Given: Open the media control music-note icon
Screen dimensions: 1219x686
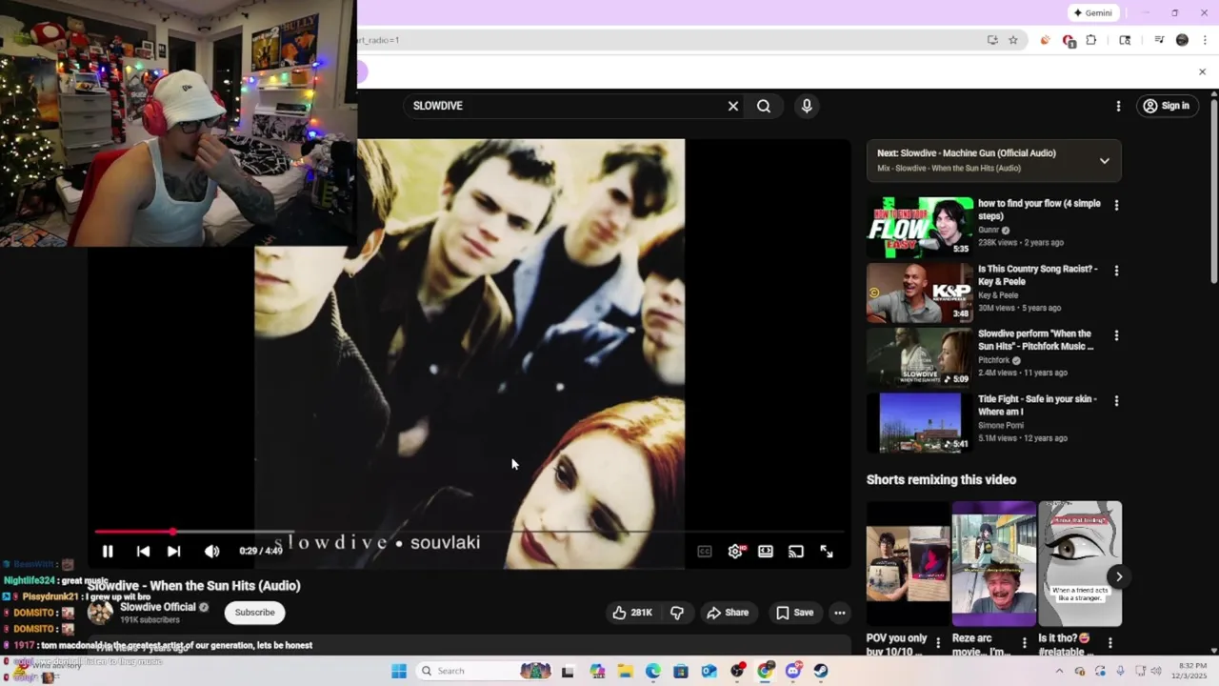Looking at the screenshot, I should [1159, 40].
